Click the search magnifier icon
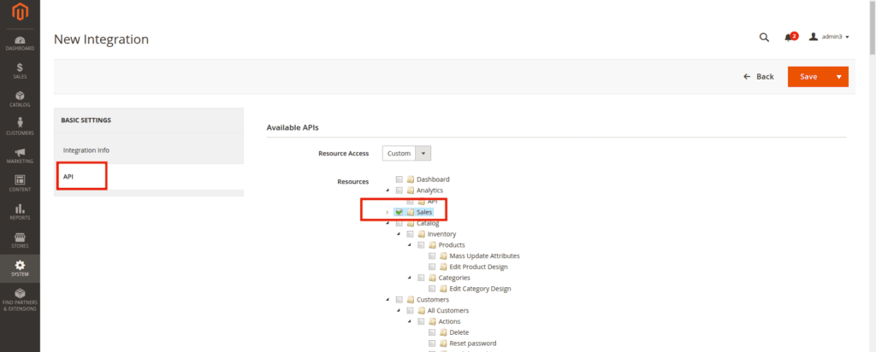The height and width of the screenshot is (352, 876). pos(764,38)
